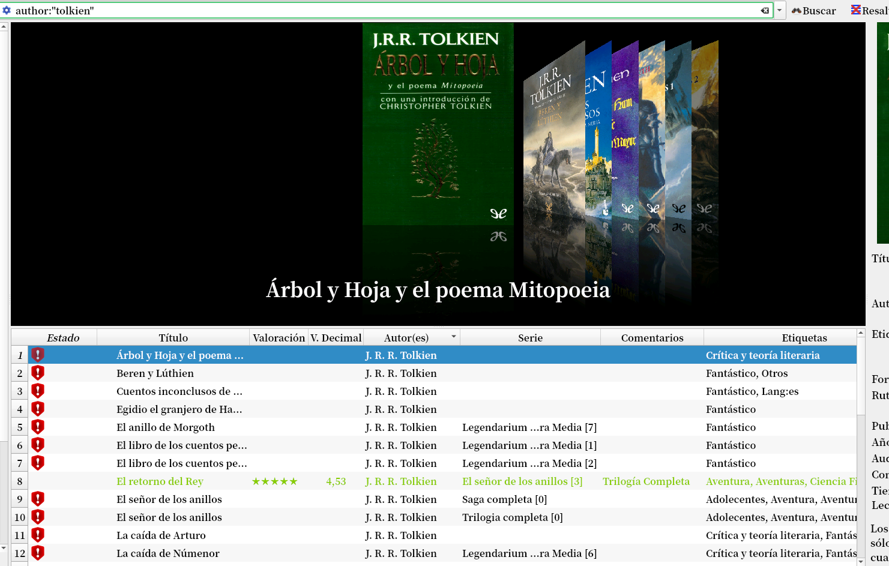The image size is (889, 566).
Task: Click the Buscar search button
Action: coord(814,10)
